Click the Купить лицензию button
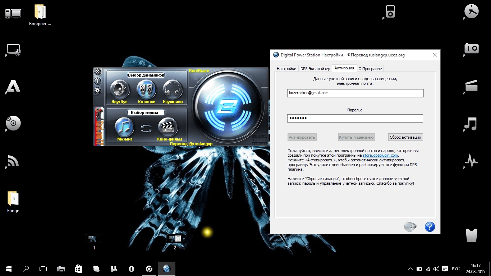The height and width of the screenshot is (276, 491). (x=357, y=137)
